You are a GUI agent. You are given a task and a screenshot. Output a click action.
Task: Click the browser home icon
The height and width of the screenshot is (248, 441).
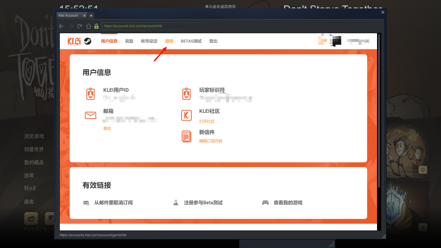click(89, 26)
